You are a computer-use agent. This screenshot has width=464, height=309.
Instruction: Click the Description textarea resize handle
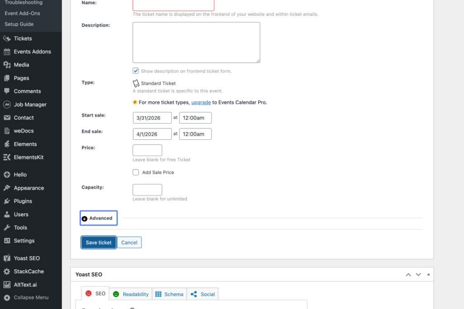(x=258, y=61)
